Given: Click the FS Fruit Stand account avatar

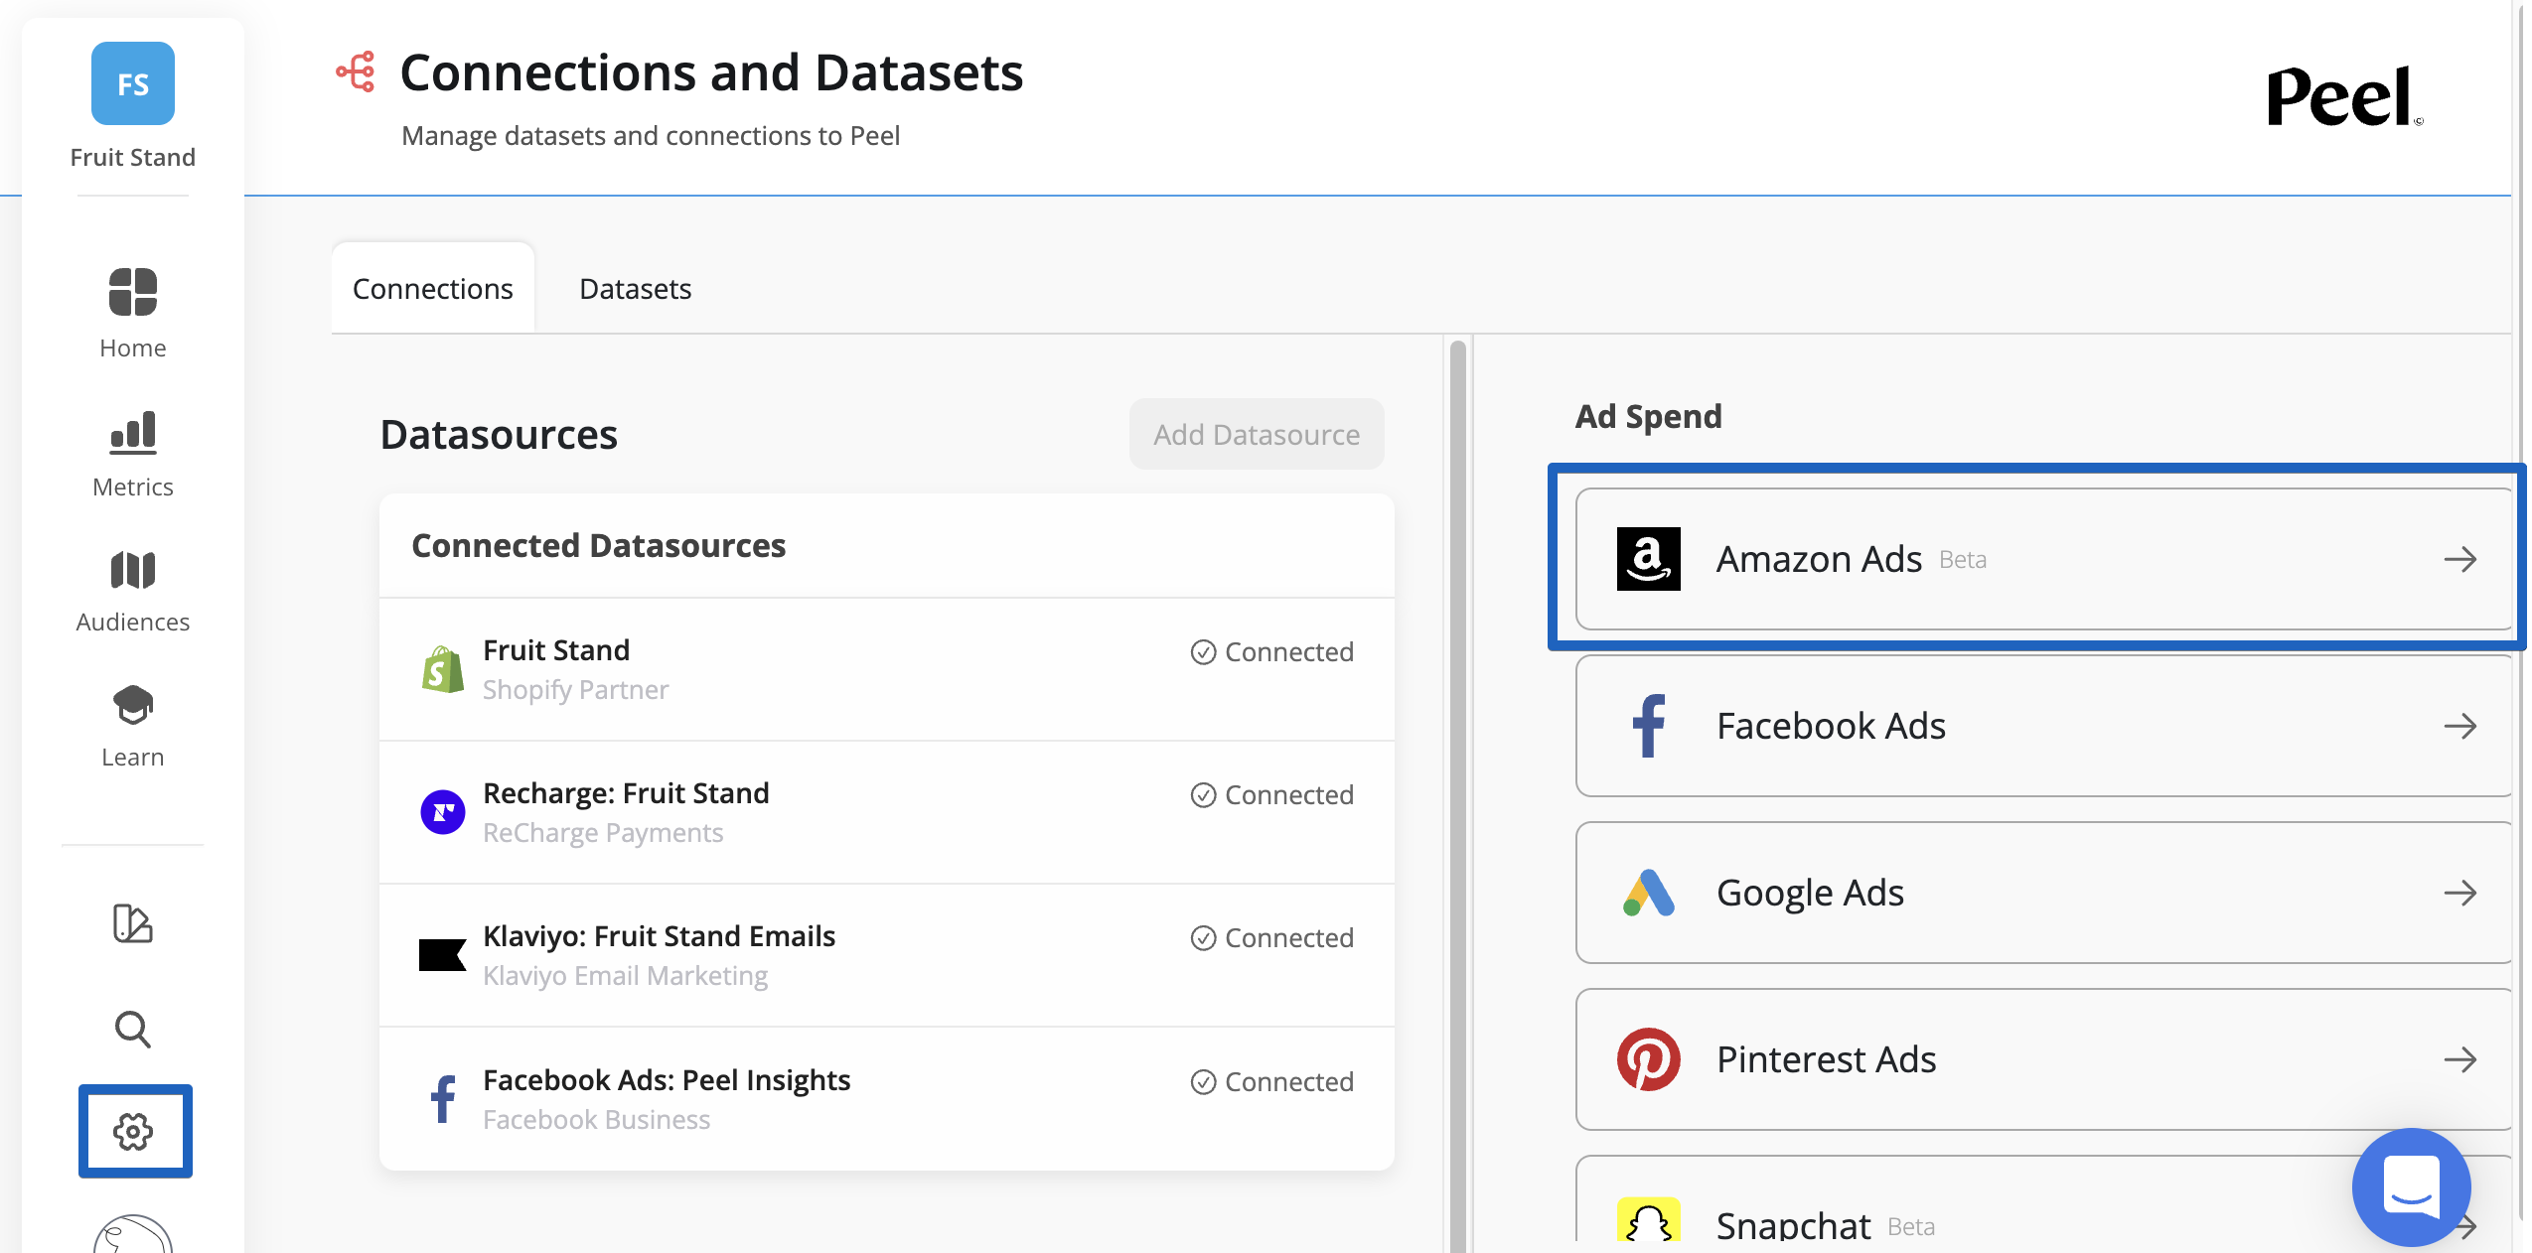Looking at the screenshot, I should pos(132,83).
